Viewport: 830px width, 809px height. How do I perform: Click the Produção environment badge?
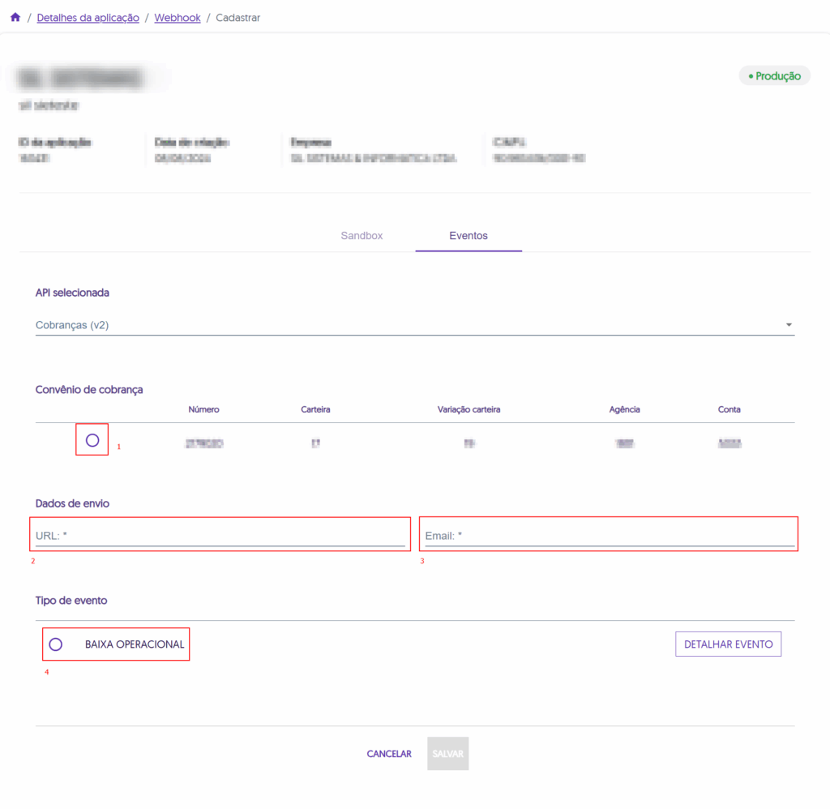(x=774, y=76)
